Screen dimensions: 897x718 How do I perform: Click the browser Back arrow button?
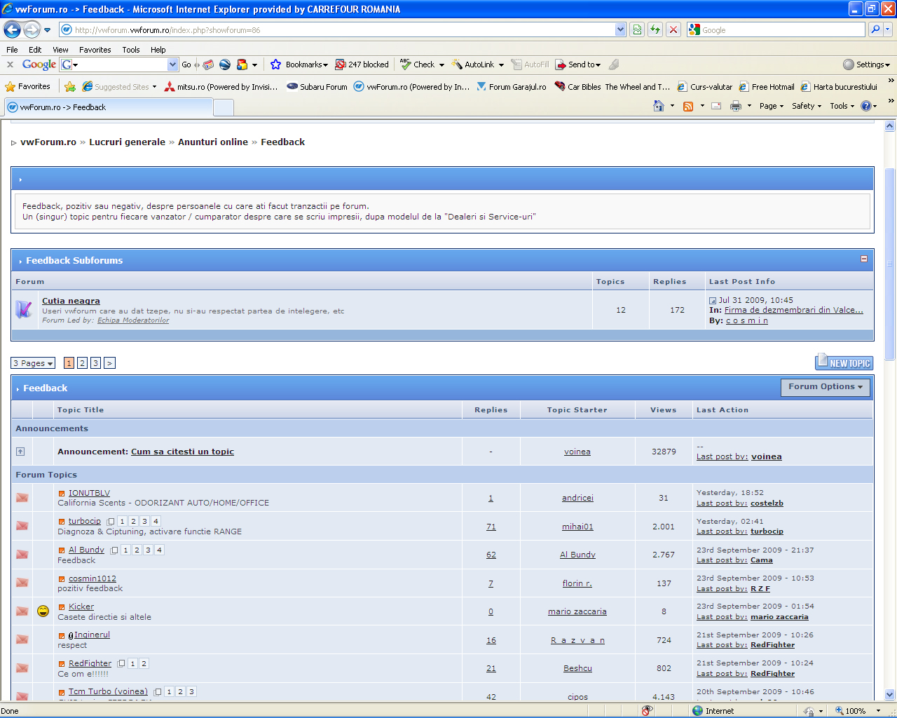pos(12,29)
